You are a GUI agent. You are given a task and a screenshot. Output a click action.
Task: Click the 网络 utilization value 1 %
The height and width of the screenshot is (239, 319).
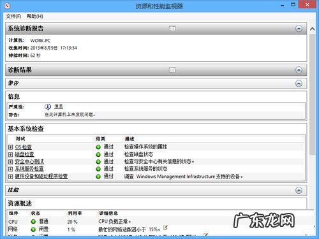(x=71, y=229)
